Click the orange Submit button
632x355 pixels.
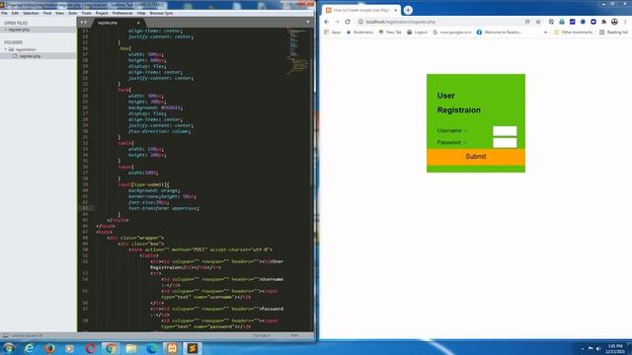point(476,157)
